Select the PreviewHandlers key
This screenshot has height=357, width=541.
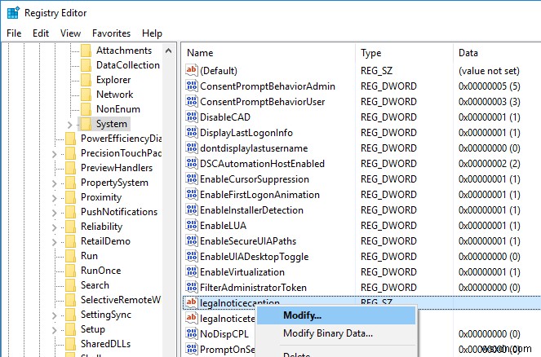[117, 168]
